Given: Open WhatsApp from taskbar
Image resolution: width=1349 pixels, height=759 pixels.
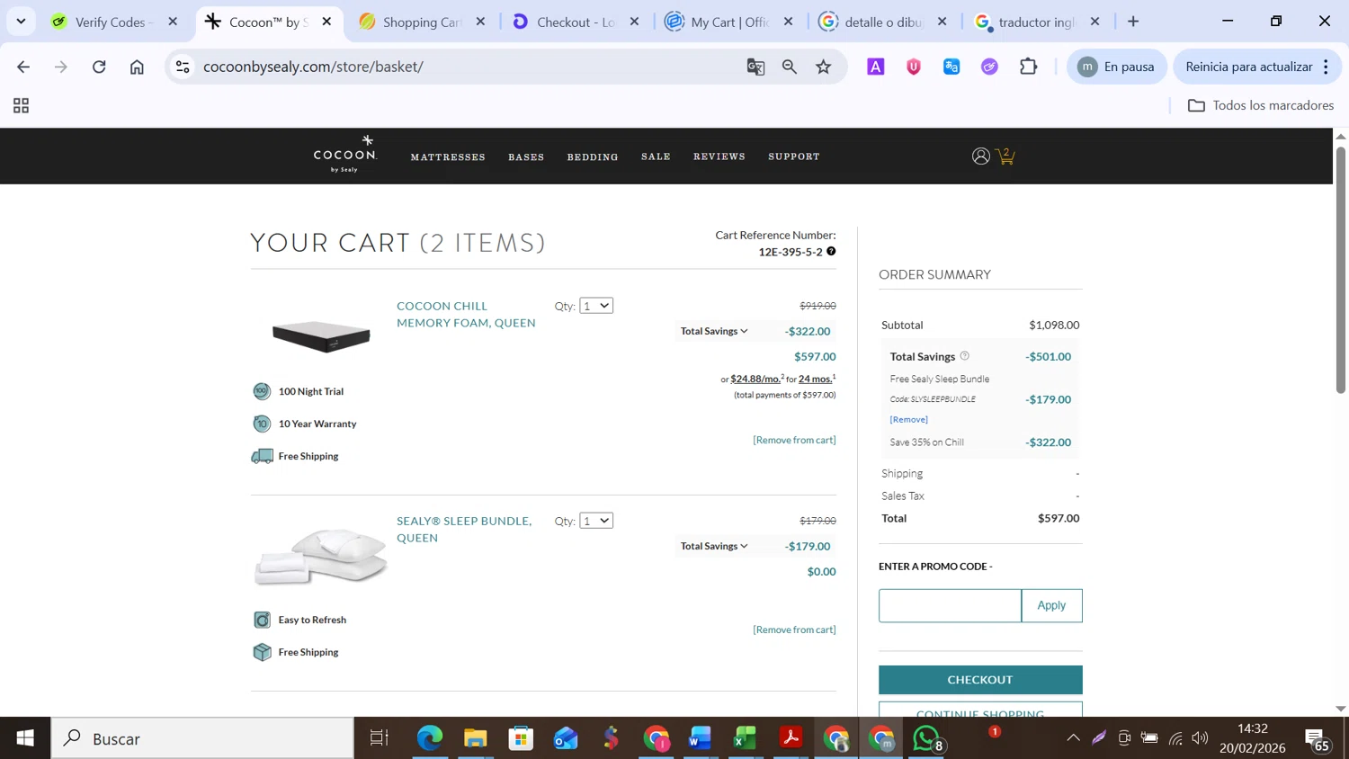Looking at the screenshot, I should (926, 738).
